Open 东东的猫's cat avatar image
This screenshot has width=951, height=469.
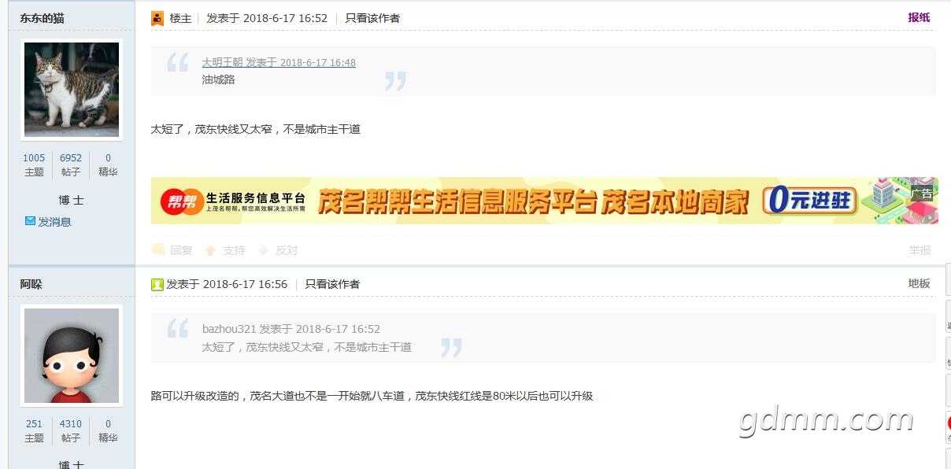(x=72, y=90)
